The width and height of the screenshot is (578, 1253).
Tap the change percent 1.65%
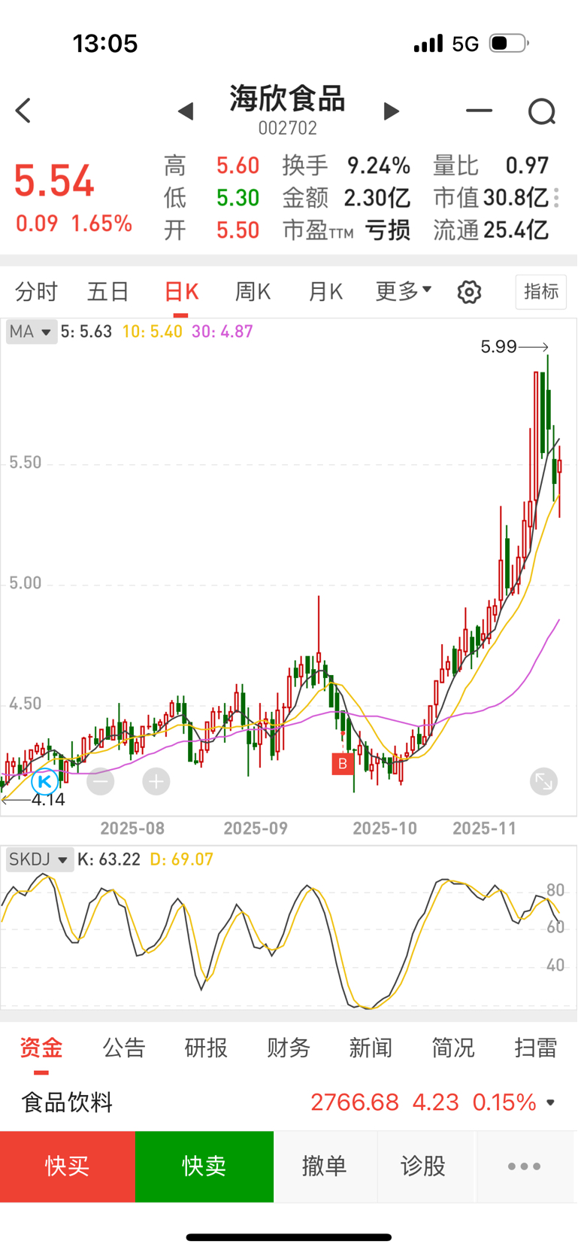tap(101, 224)
